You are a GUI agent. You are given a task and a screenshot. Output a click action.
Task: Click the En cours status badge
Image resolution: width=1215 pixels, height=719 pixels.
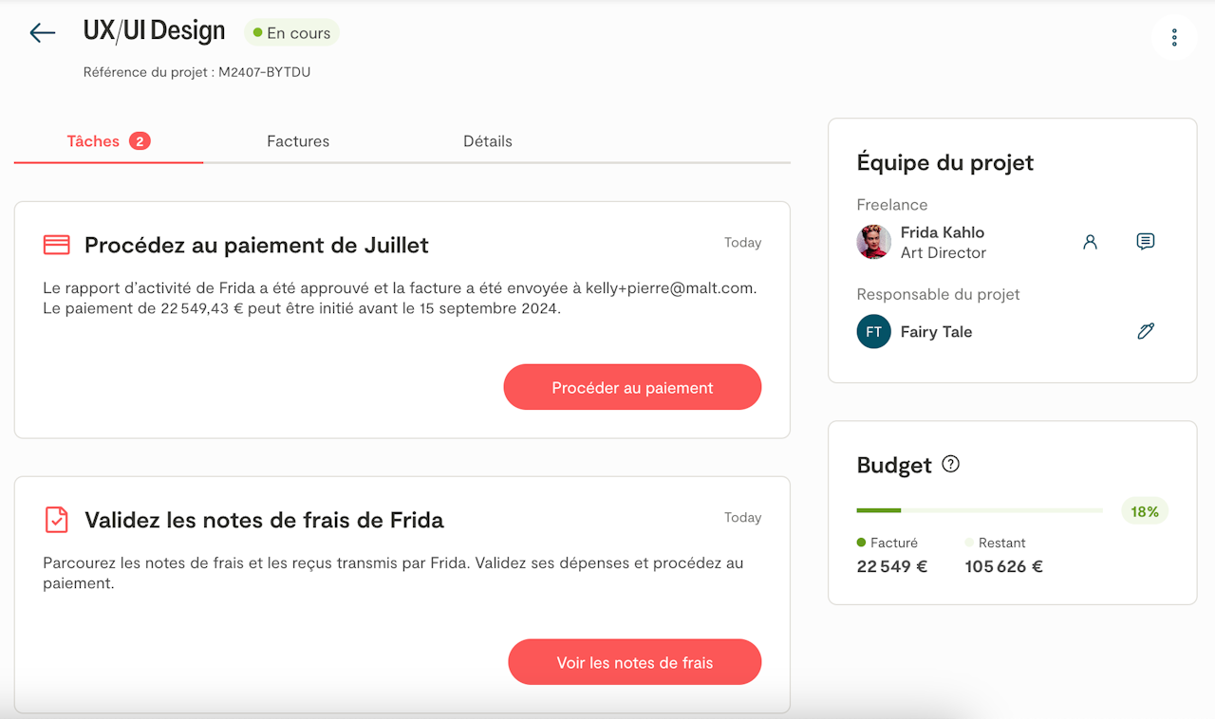291,33
